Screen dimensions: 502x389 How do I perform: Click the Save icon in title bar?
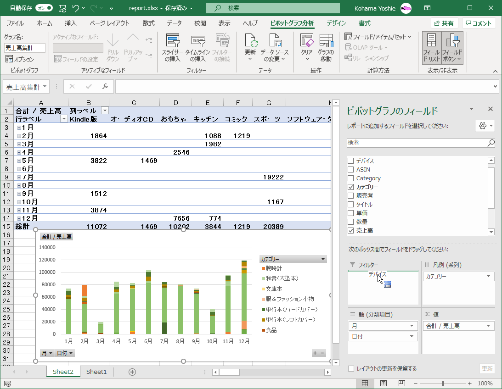coord(62,8)
